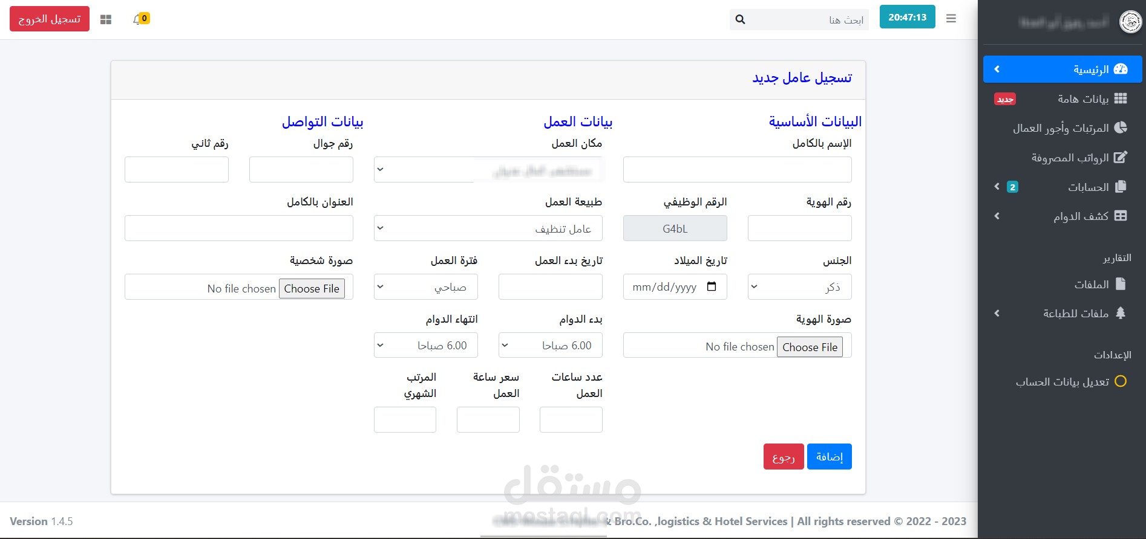The image size is (1146, 539).
Task: Click the سعر ساعة العمل input field
Action: (x=488, y=419)
